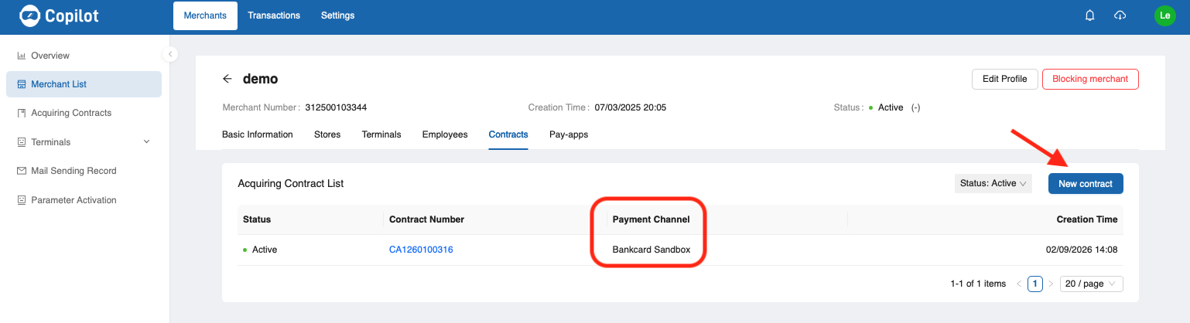This screenshot has width=1190, height=323.
Task: Click the Copilot logo
Action: 59,15
